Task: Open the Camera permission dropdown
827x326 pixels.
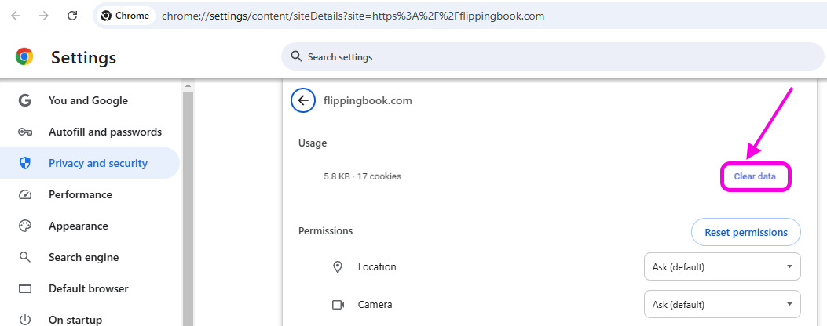Action: (x=722, y=304)
